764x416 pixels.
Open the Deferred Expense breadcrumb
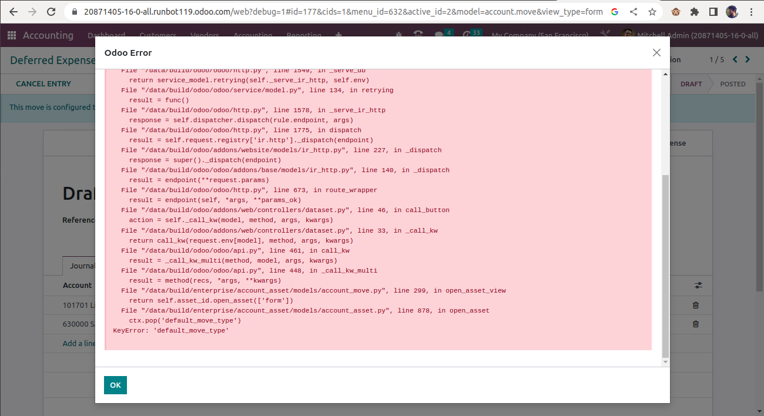[53, 60]
